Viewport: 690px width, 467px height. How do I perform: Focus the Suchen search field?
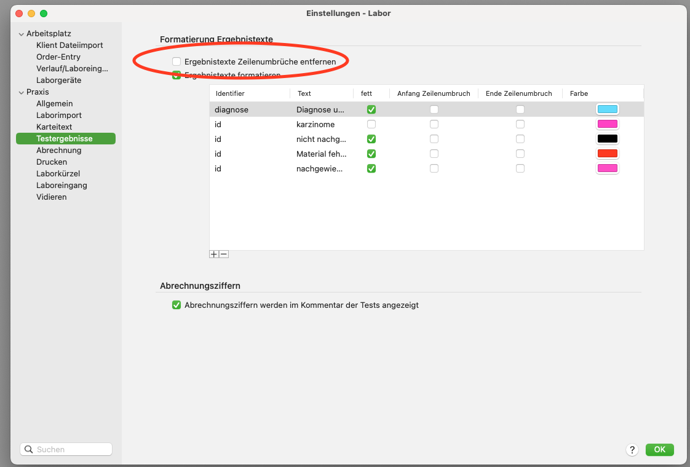[66, 449]
